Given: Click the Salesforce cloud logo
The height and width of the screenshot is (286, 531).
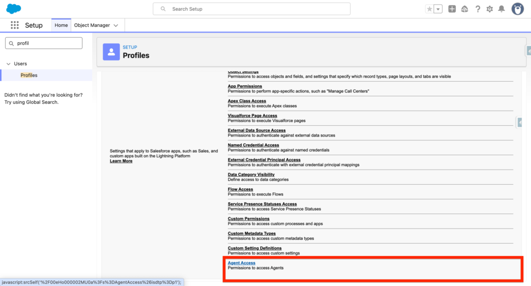Looking at the screenshot, I should pyautogui.click(x=13, y=9).
